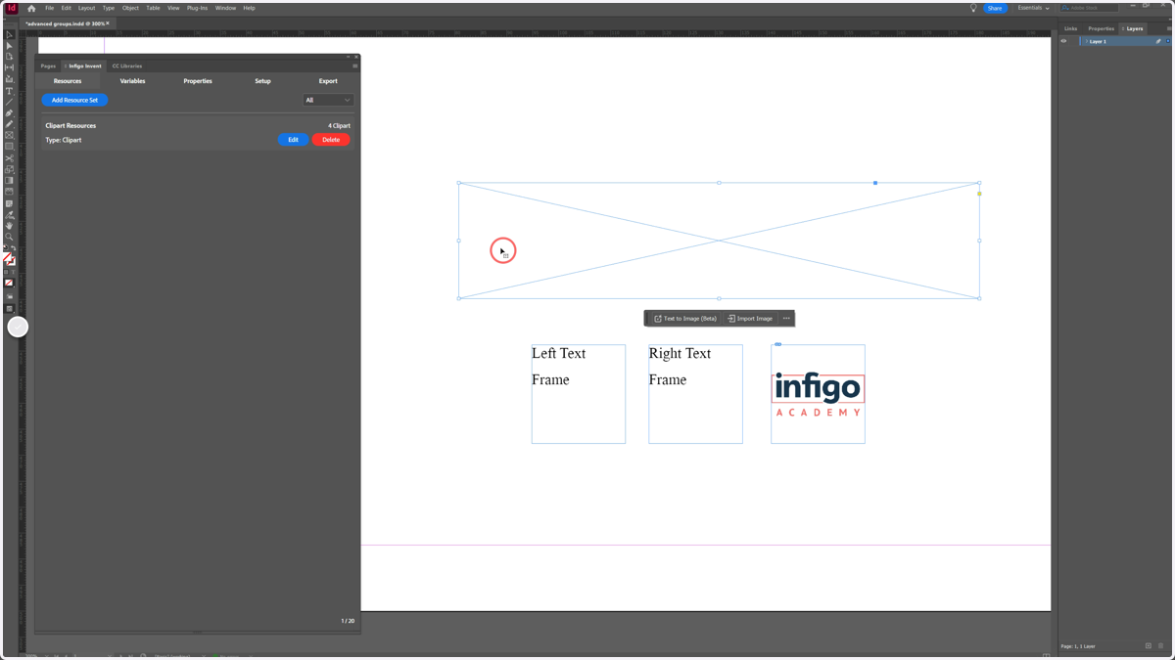Switch to the CC Libraries tab
This screenshot has height=660, width=1175.
tap(127, 66)
